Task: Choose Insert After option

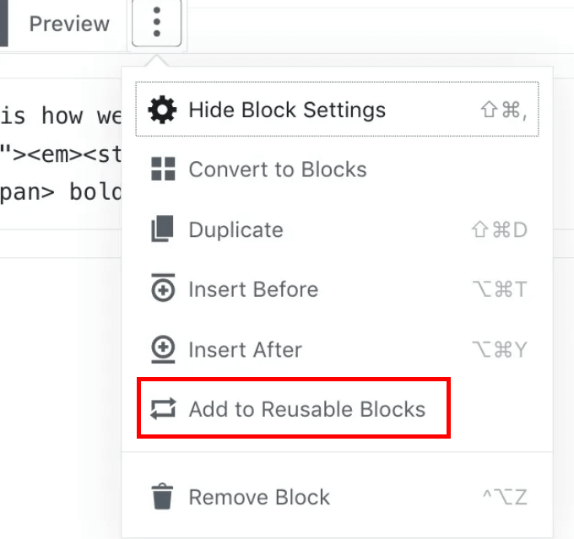Action: pyautogui.click(x=337, y=349)
